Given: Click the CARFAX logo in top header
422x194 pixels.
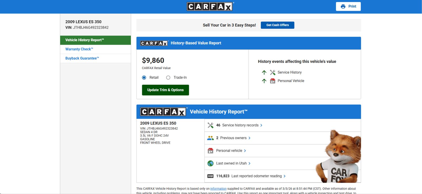Looking at the screenshot, I should (x=210, y=6).
